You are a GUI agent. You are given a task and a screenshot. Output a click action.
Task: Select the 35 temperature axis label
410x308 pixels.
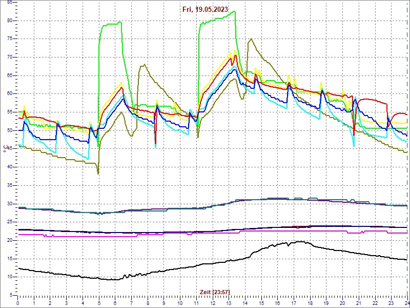[9, 185]
